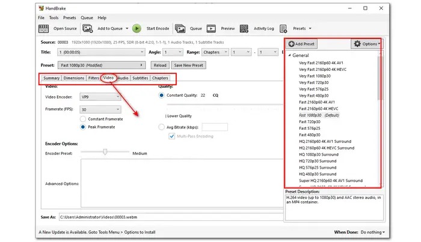Open the Video Encoder VP9 dropdown

pyautogui.click(x=100, y=97)
